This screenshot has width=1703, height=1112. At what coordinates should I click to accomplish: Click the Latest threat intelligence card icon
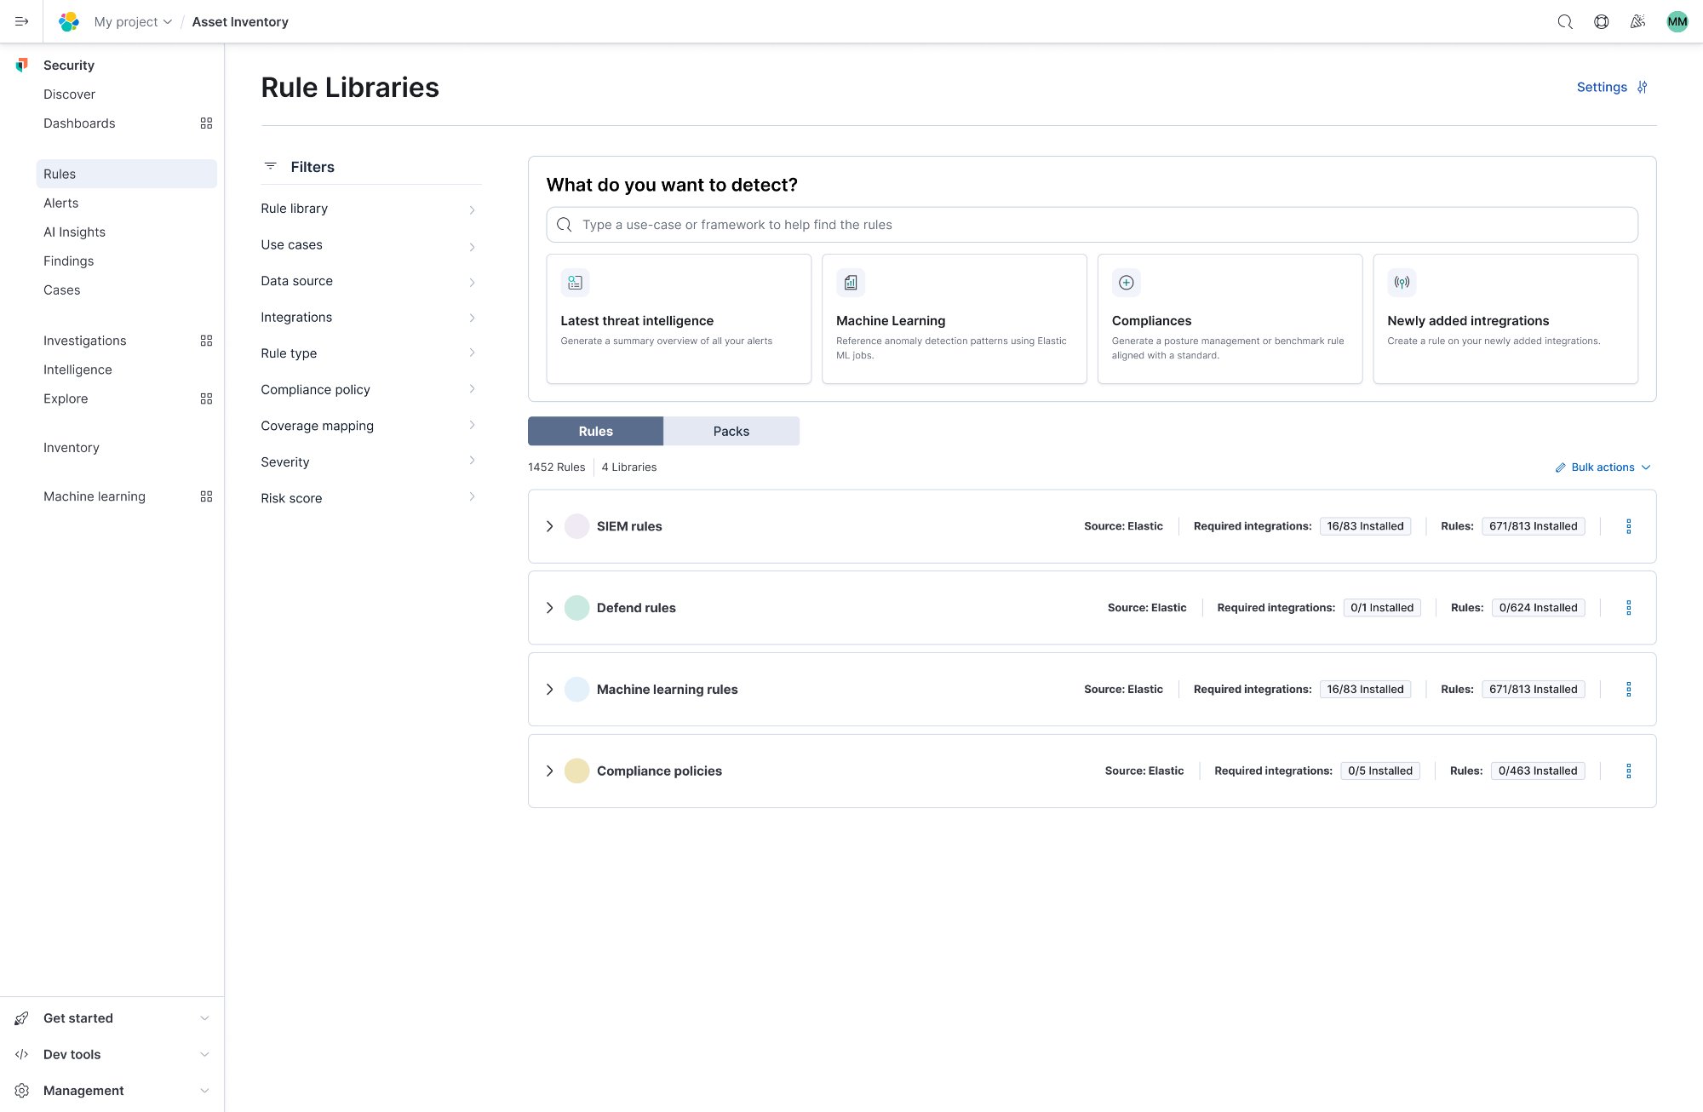576,282
